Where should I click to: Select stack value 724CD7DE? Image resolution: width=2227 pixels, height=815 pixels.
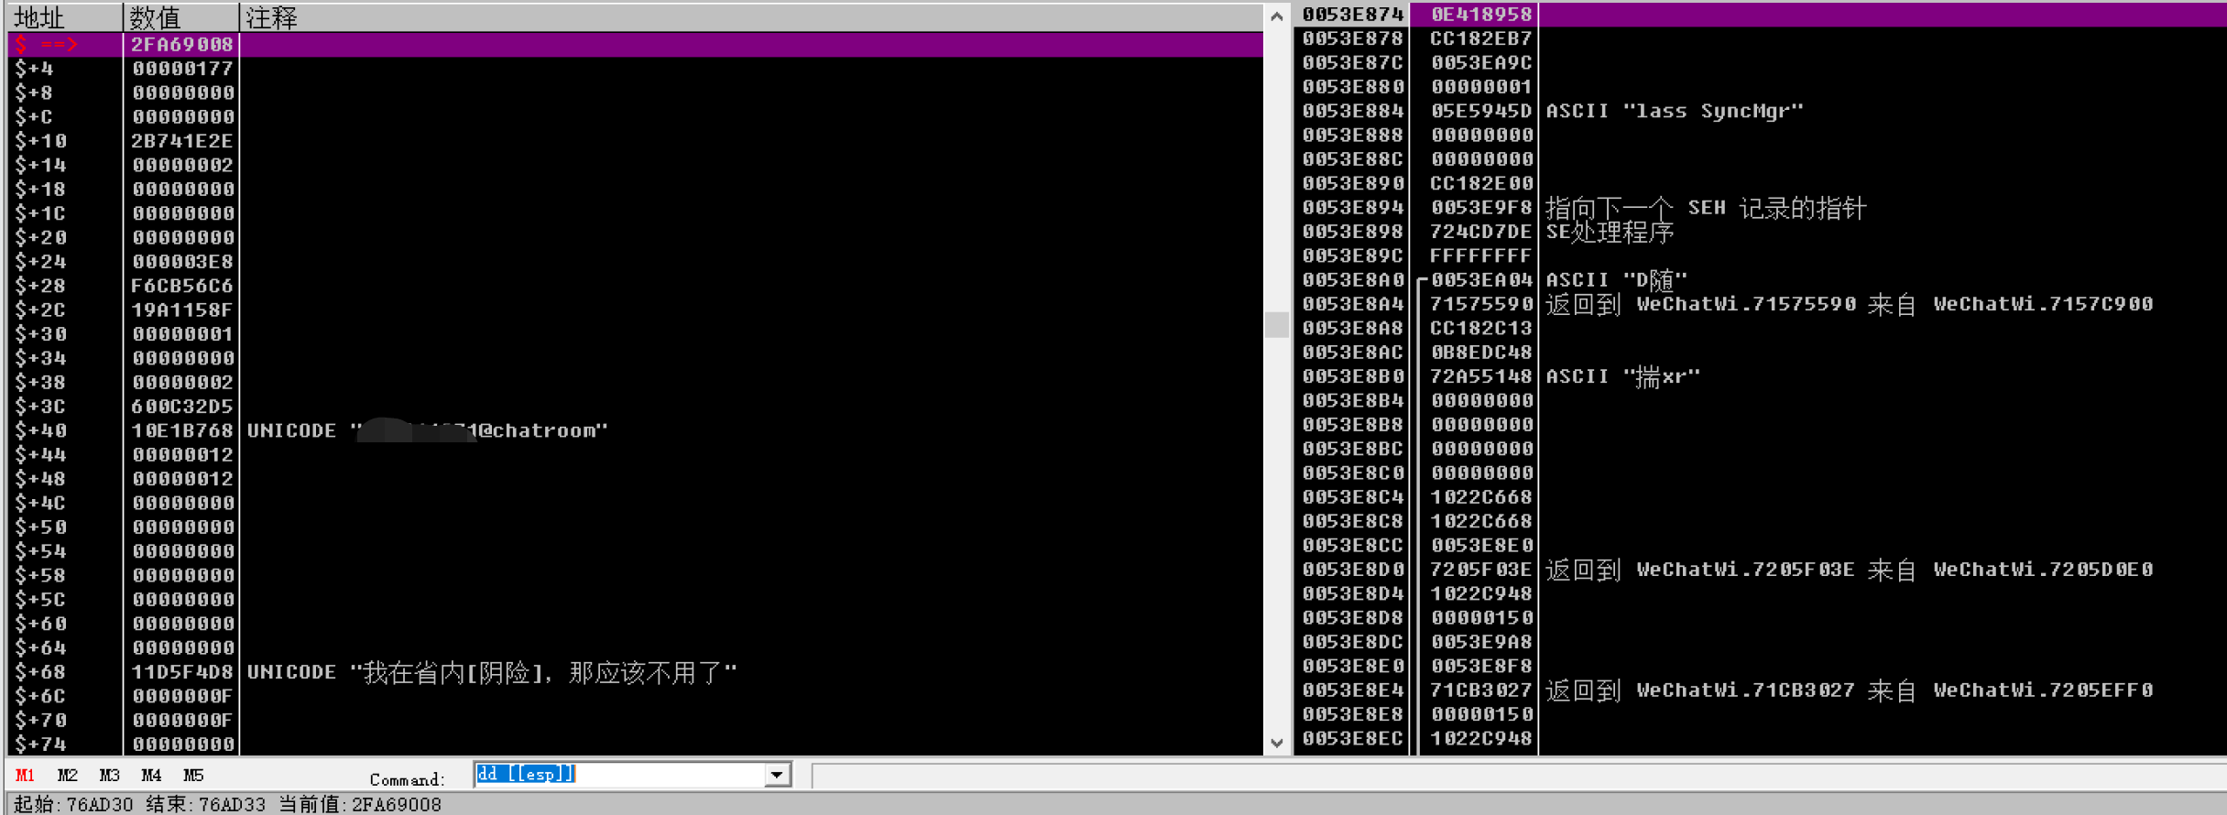(1480, 232)
